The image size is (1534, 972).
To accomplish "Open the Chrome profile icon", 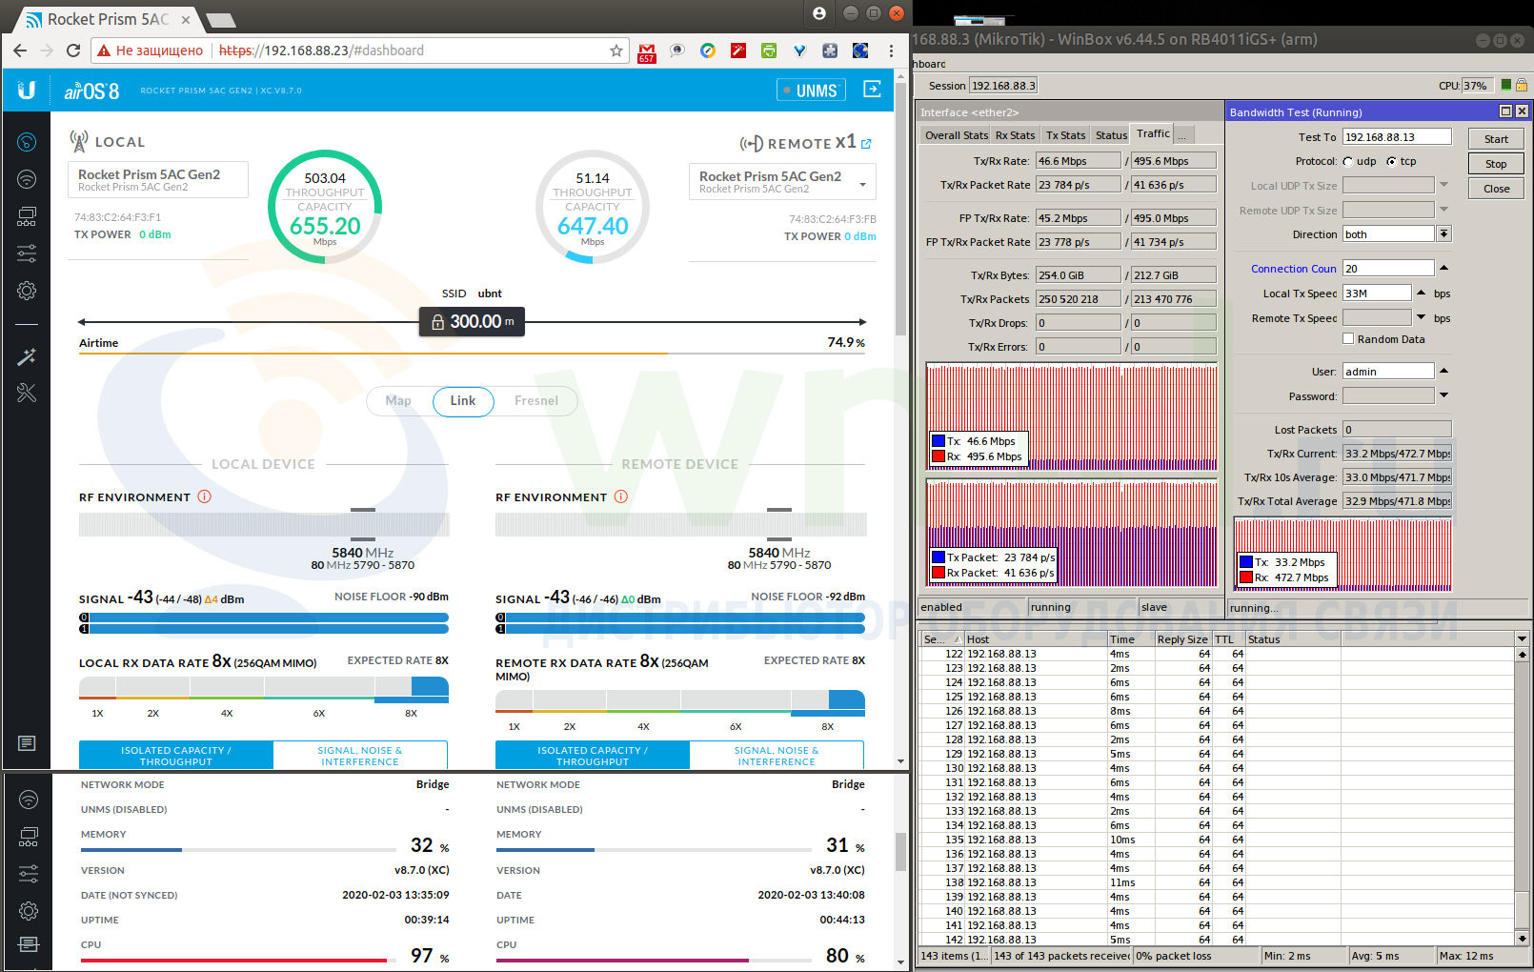I will tap(819, 13).
